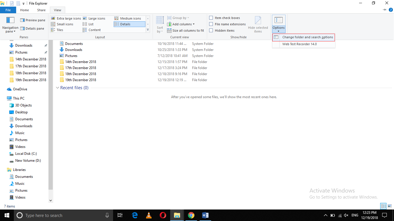The height and width of the screenshot is (221, 394).
Task: Switch to details view via status bar icon
Action: point(383,206)
